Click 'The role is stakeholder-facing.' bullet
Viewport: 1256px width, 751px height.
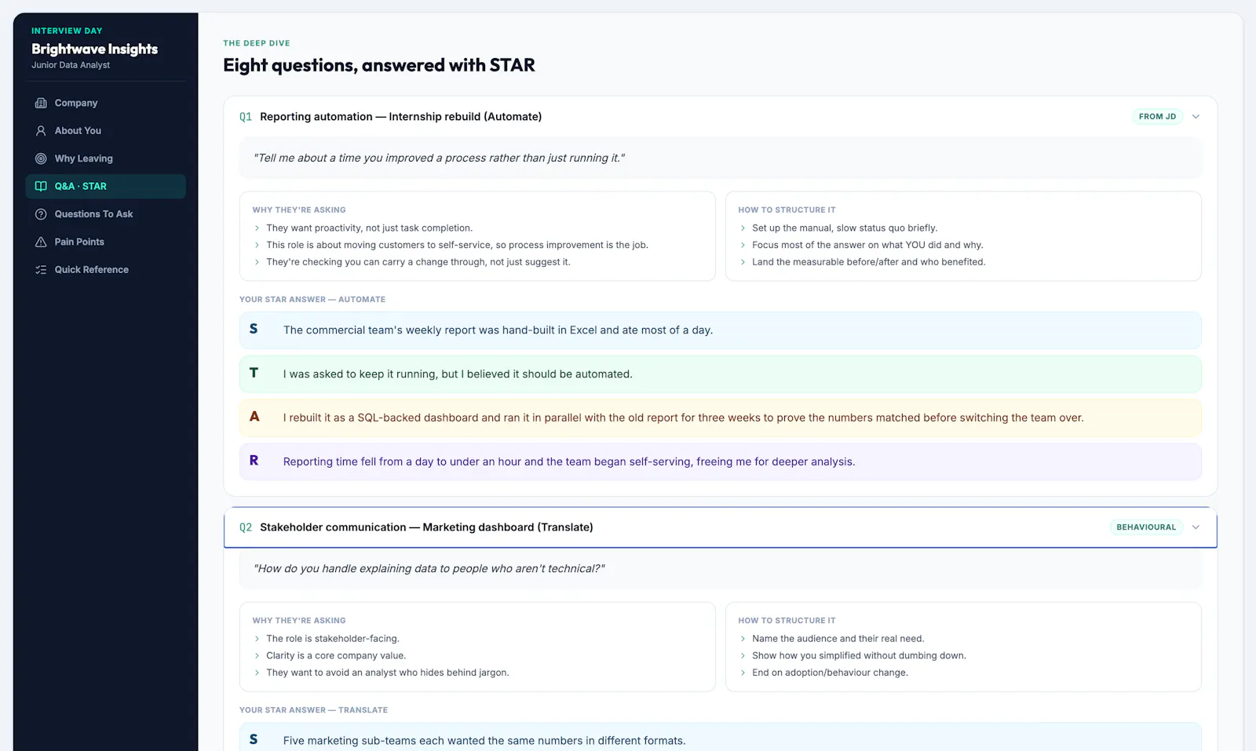click(333, 639)
